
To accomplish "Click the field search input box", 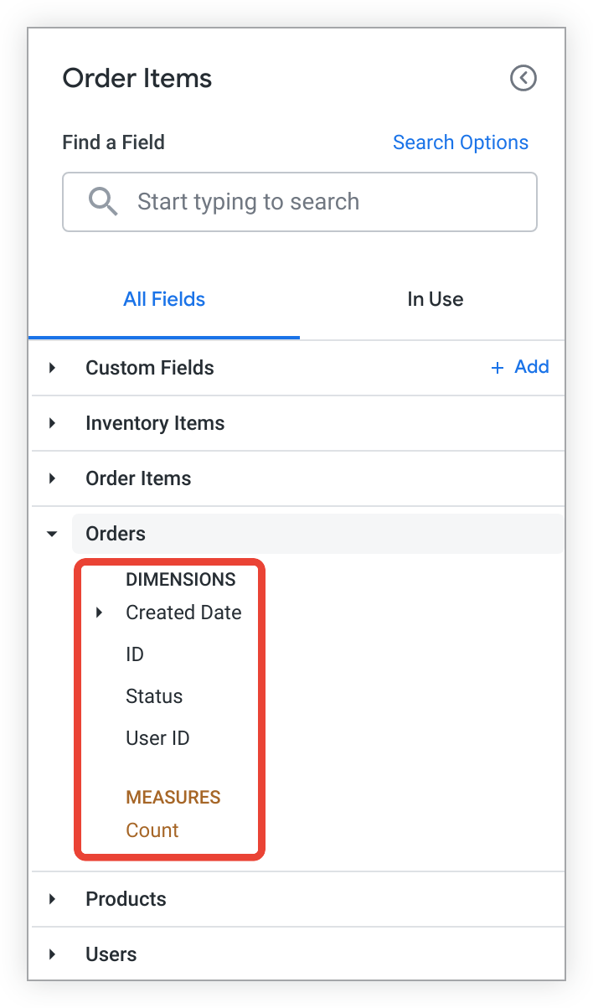I will point(299,201).
